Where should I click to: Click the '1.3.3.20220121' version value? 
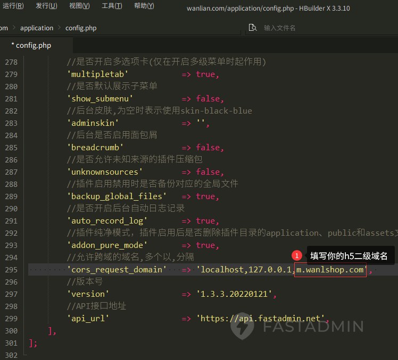(x=234, y=294)
